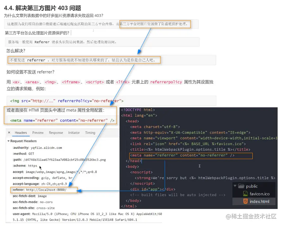The height and width of the screenshot is (226, 283).
Task: Select the X-UA-Compatible meta line
Action: coord(190,133)
